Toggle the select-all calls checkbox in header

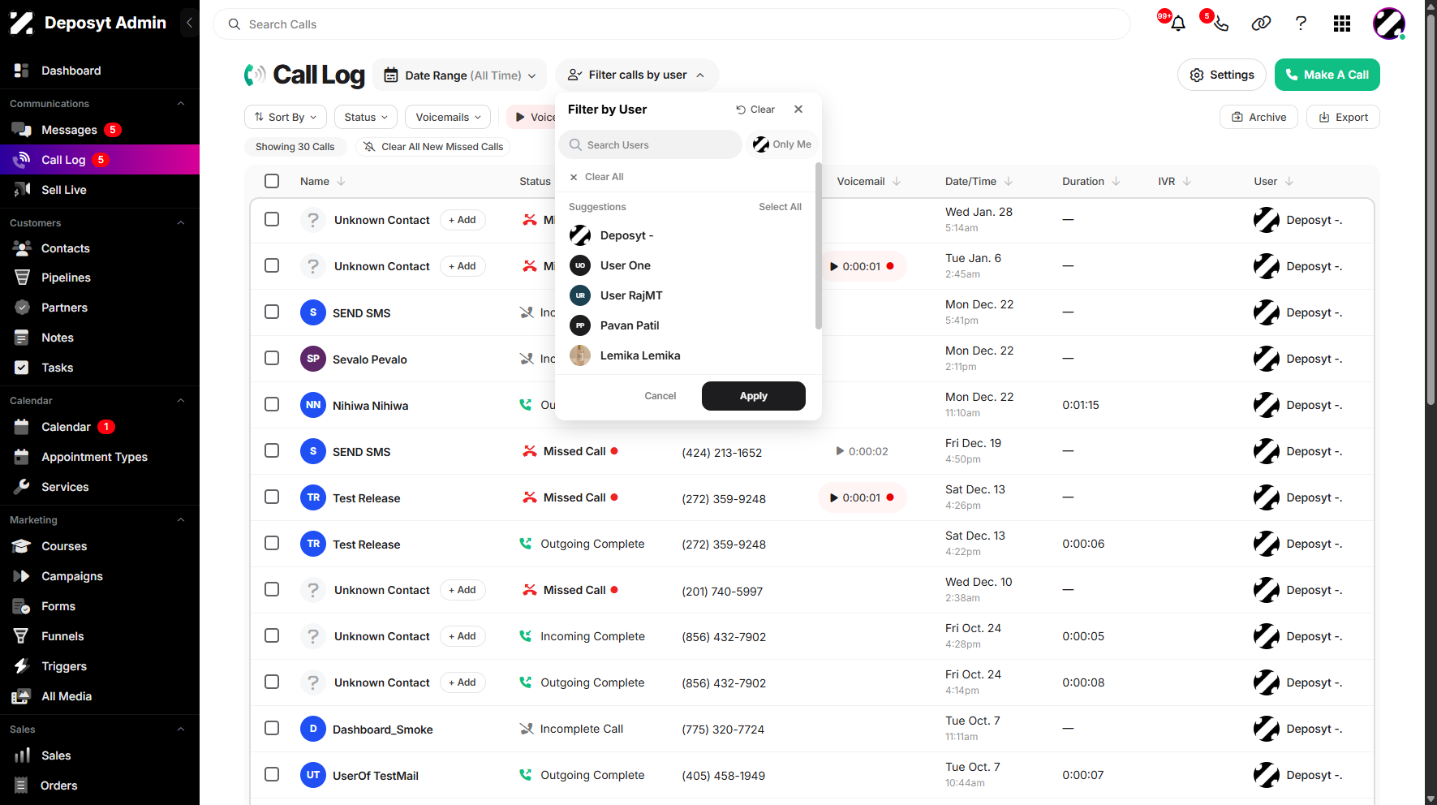pyautogui.click(x=272, y=181)
